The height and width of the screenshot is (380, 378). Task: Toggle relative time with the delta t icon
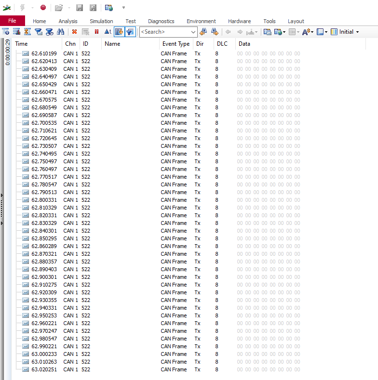click(108, 32)
